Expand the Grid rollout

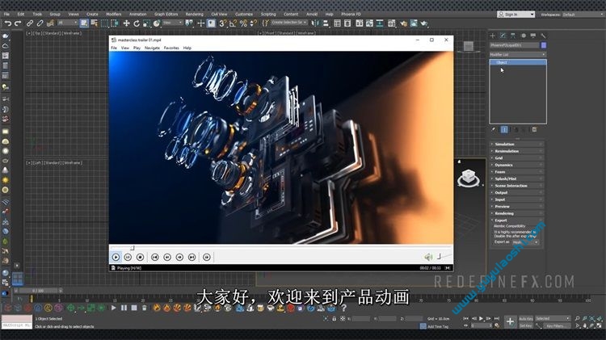(517, 158)
